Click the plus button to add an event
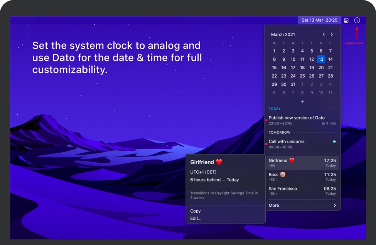376x245 pixels. coord(302,102)
